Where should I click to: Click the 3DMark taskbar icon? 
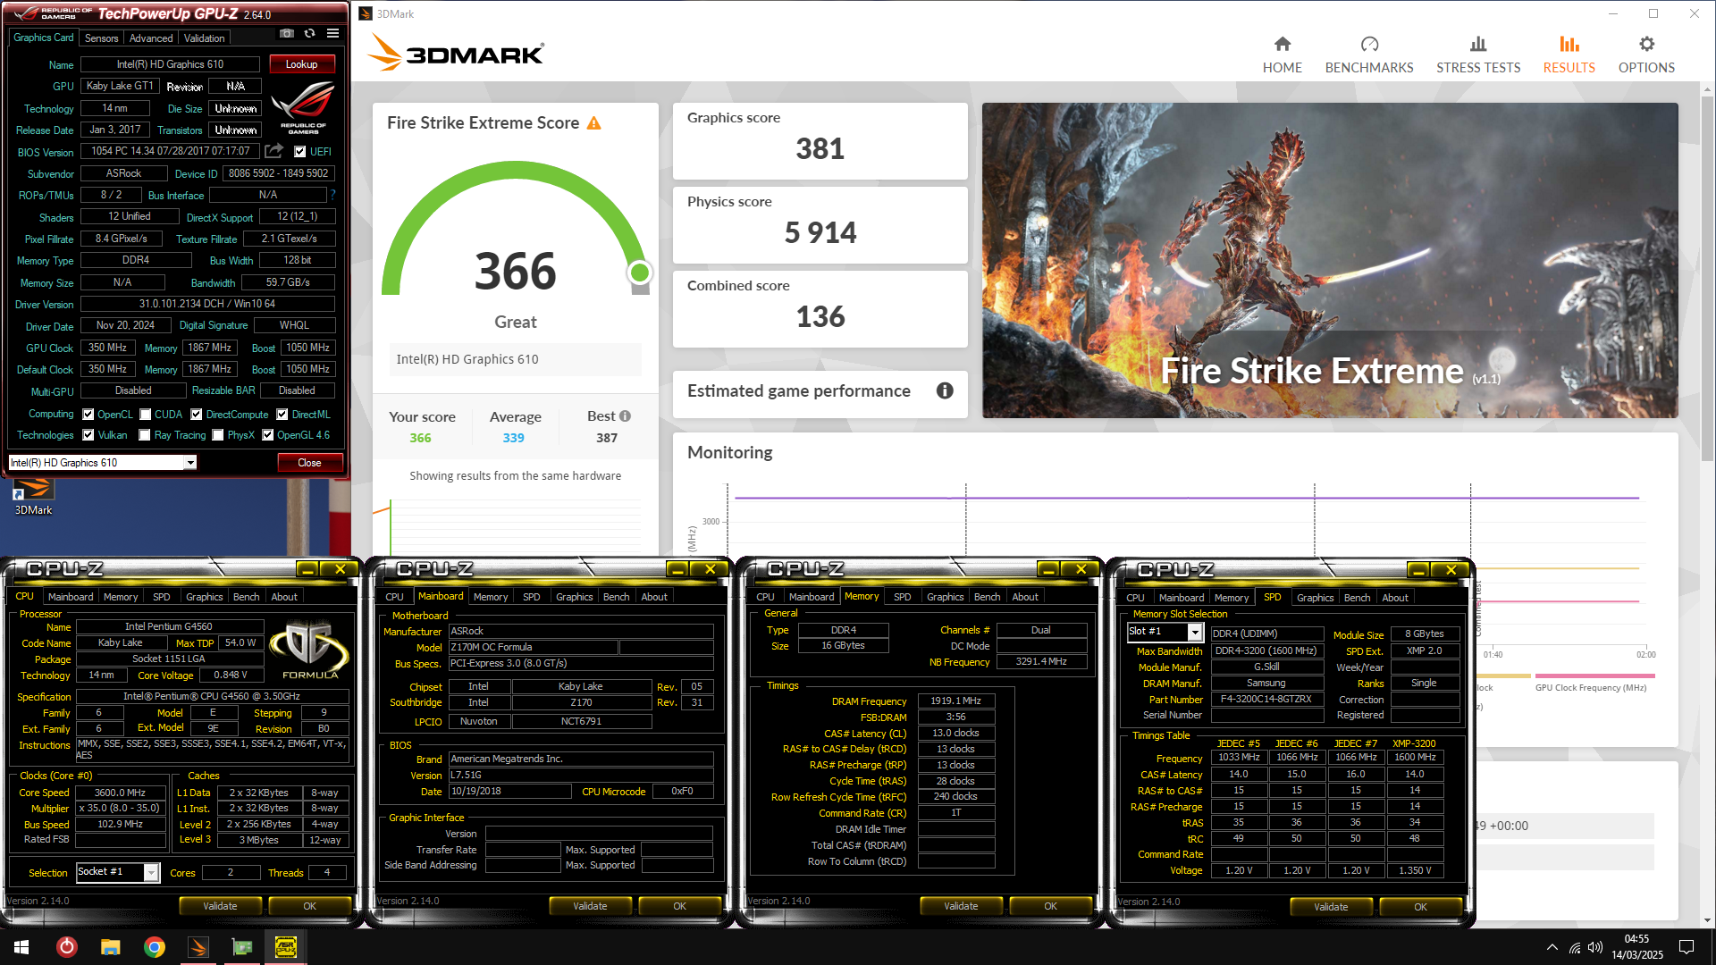point(198,947)
